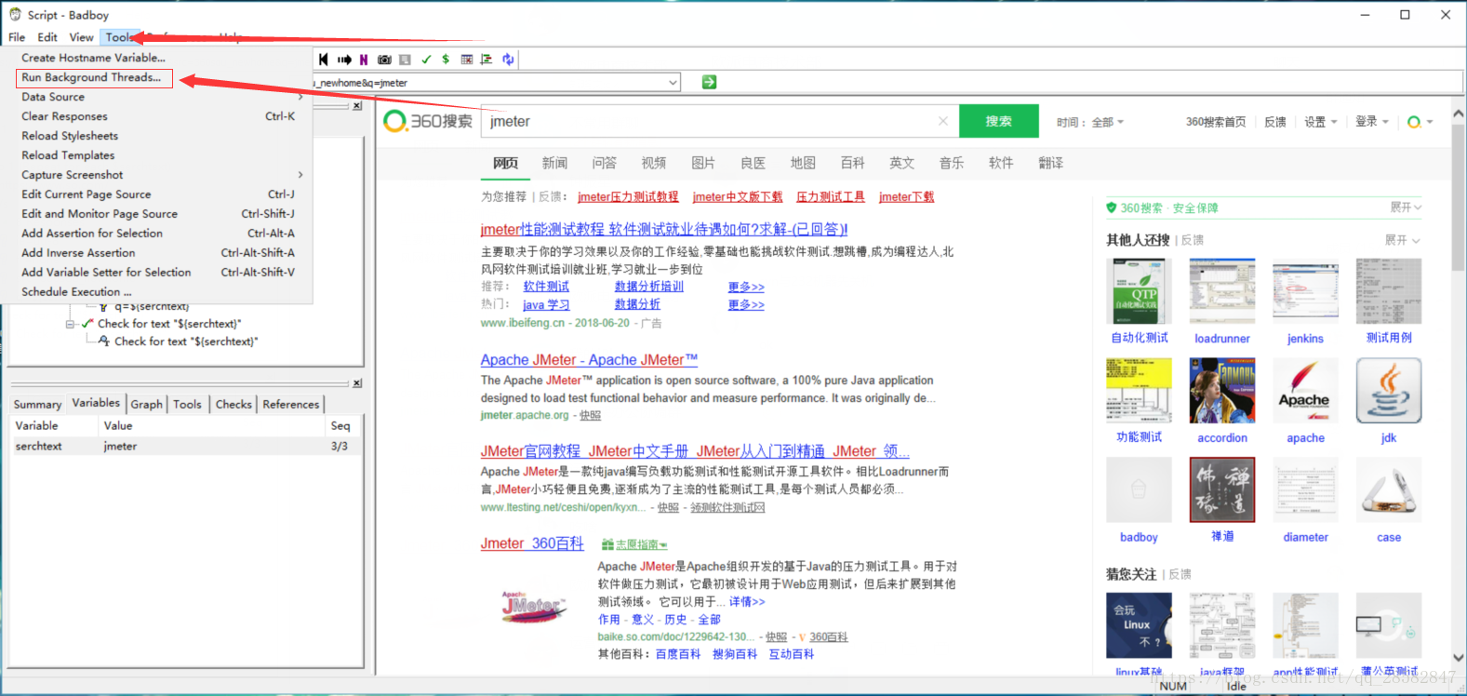Expand 360搜索·安全保障 with 展开
This screenshot has height=696, width=1467.
point(1406,207)
